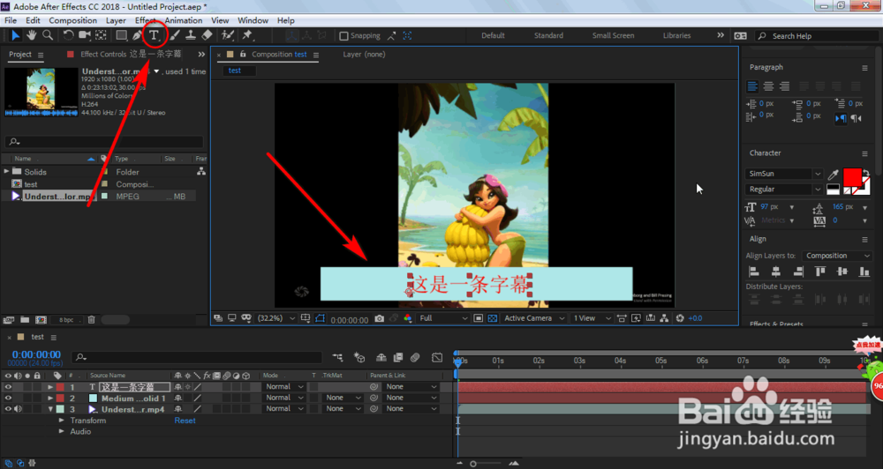Click the red fill color swatch
The height and width of the screenshot is (469, 883).
tap(853, 177)
